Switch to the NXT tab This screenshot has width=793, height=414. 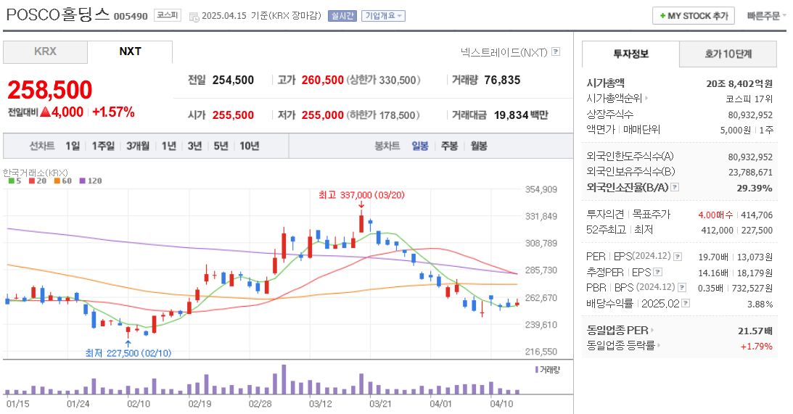coord(130,51)
